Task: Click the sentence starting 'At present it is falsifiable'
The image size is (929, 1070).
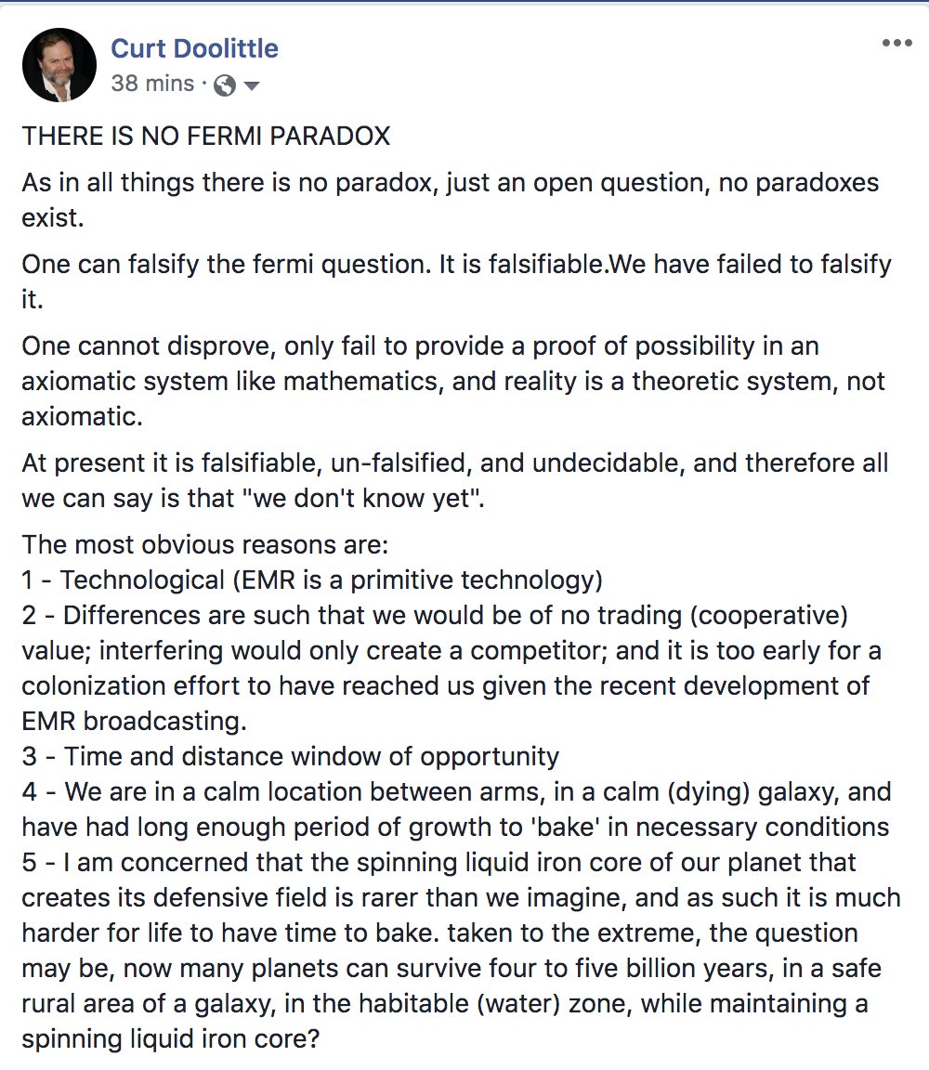Action: pyautogui.click(x=454, y=463)
